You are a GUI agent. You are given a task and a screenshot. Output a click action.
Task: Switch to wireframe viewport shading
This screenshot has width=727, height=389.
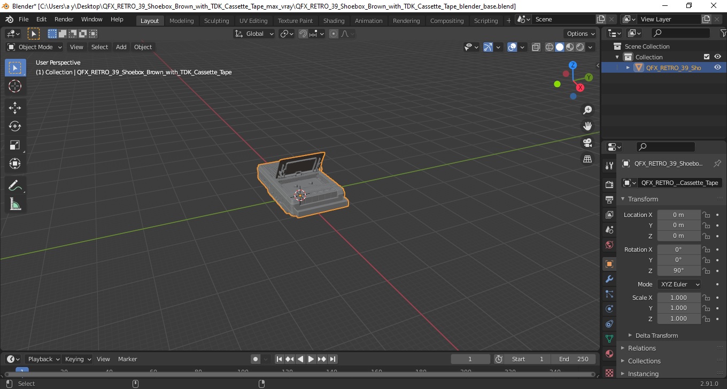[550, 47]
